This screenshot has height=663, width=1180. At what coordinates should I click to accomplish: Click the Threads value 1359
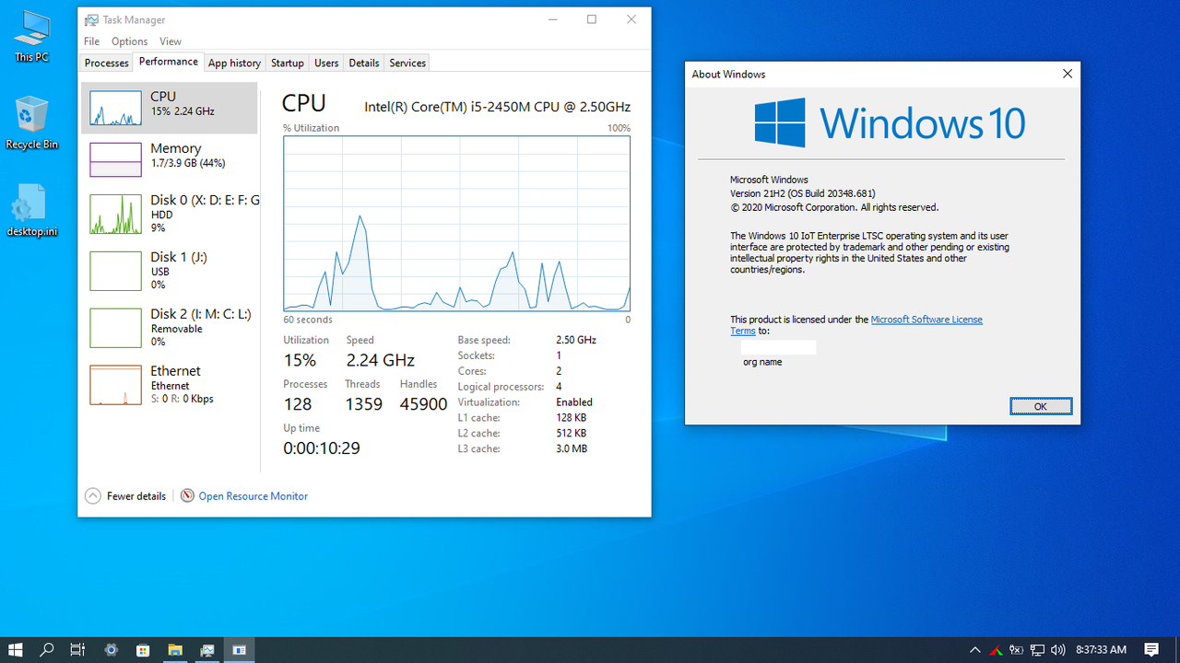coord(363,404)
